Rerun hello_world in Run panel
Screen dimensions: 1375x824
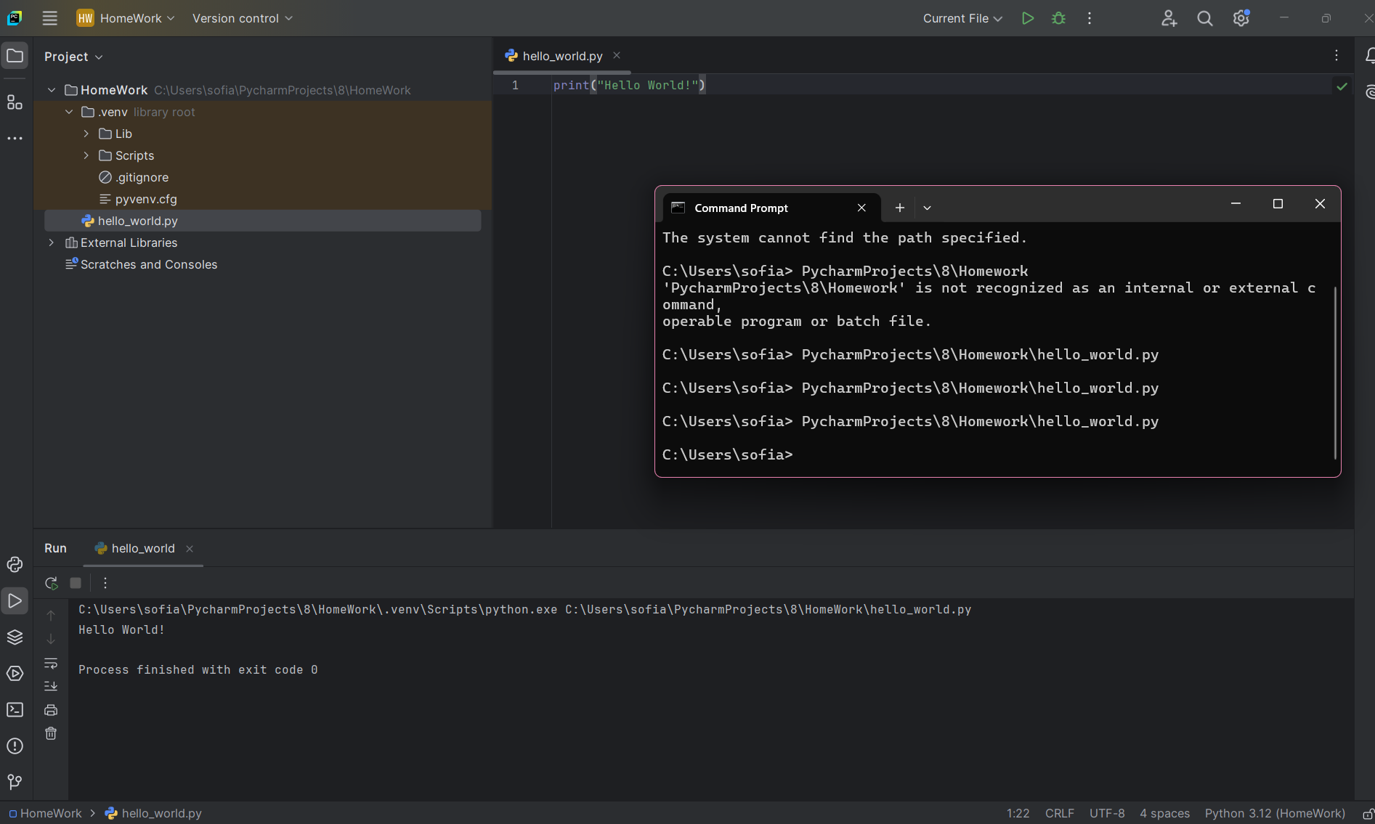[x=51, y=583]
